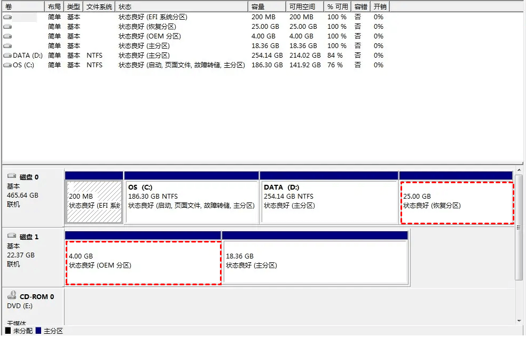Click drive icon of the OEM 分区 list row
This screenshot has height=337, width=526.
[x=7, y=36]
